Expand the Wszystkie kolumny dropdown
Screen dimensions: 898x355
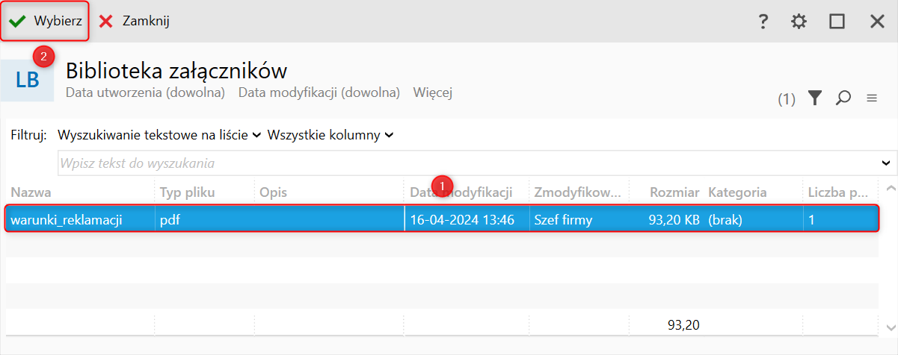(x=330, y=135)
